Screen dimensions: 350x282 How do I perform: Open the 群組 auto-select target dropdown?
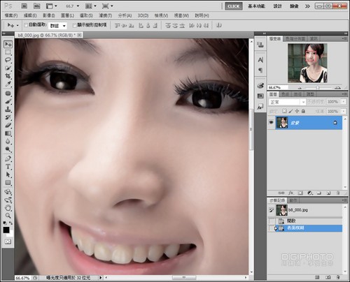click(x=57, y=26)
